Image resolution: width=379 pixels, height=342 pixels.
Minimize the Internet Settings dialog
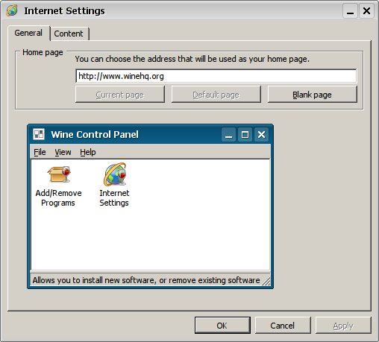pyautogui.click(x=351, y=11)
